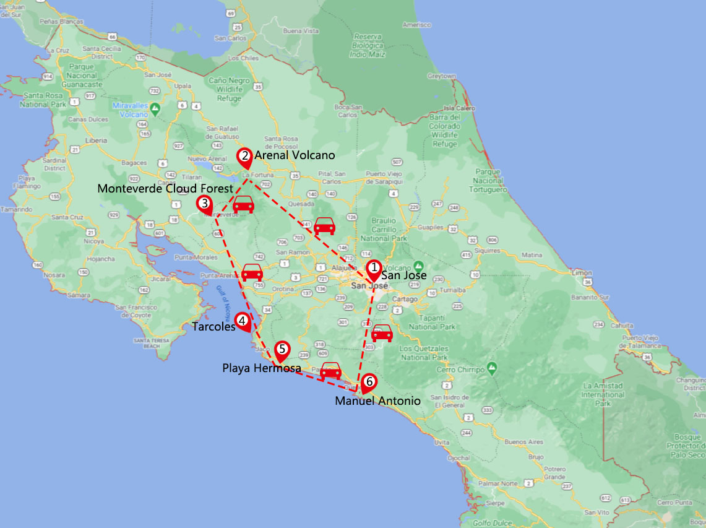Click the Manuel Antonio text label
Viewport: 706px width, 528px height.
pos(377,401)
